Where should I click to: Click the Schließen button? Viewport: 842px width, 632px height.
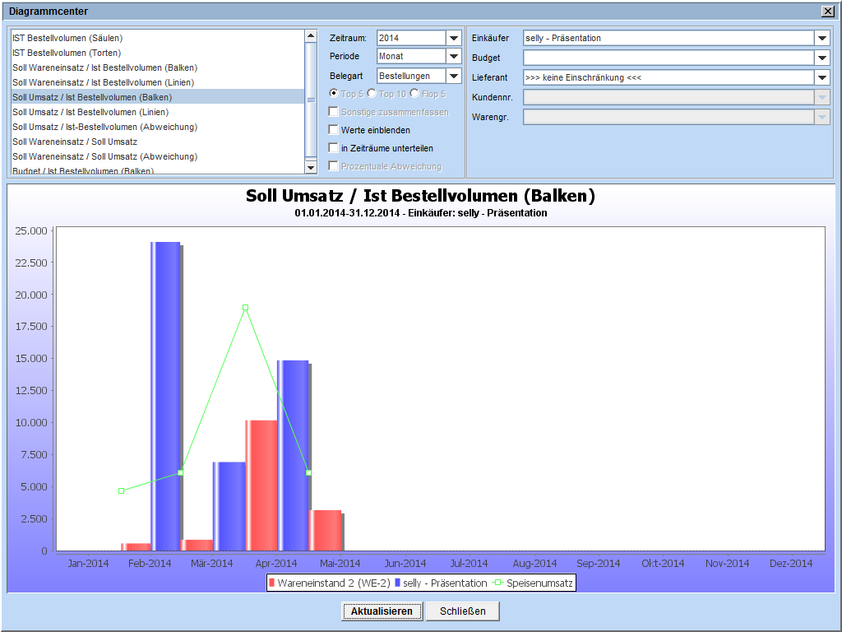(462, 611)
